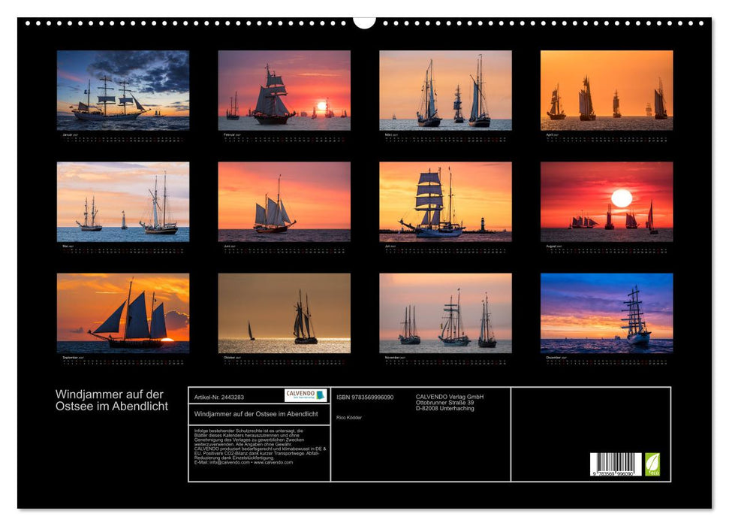Select the September dark sails thumbnail
The image size is (729, 526).
[122, 313]
